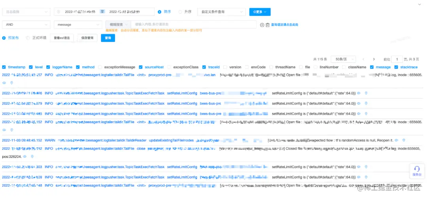Click eye icon under INFO row ending 45.152
This screenshot has height=198, width=427.
click(x=4, y=130)
